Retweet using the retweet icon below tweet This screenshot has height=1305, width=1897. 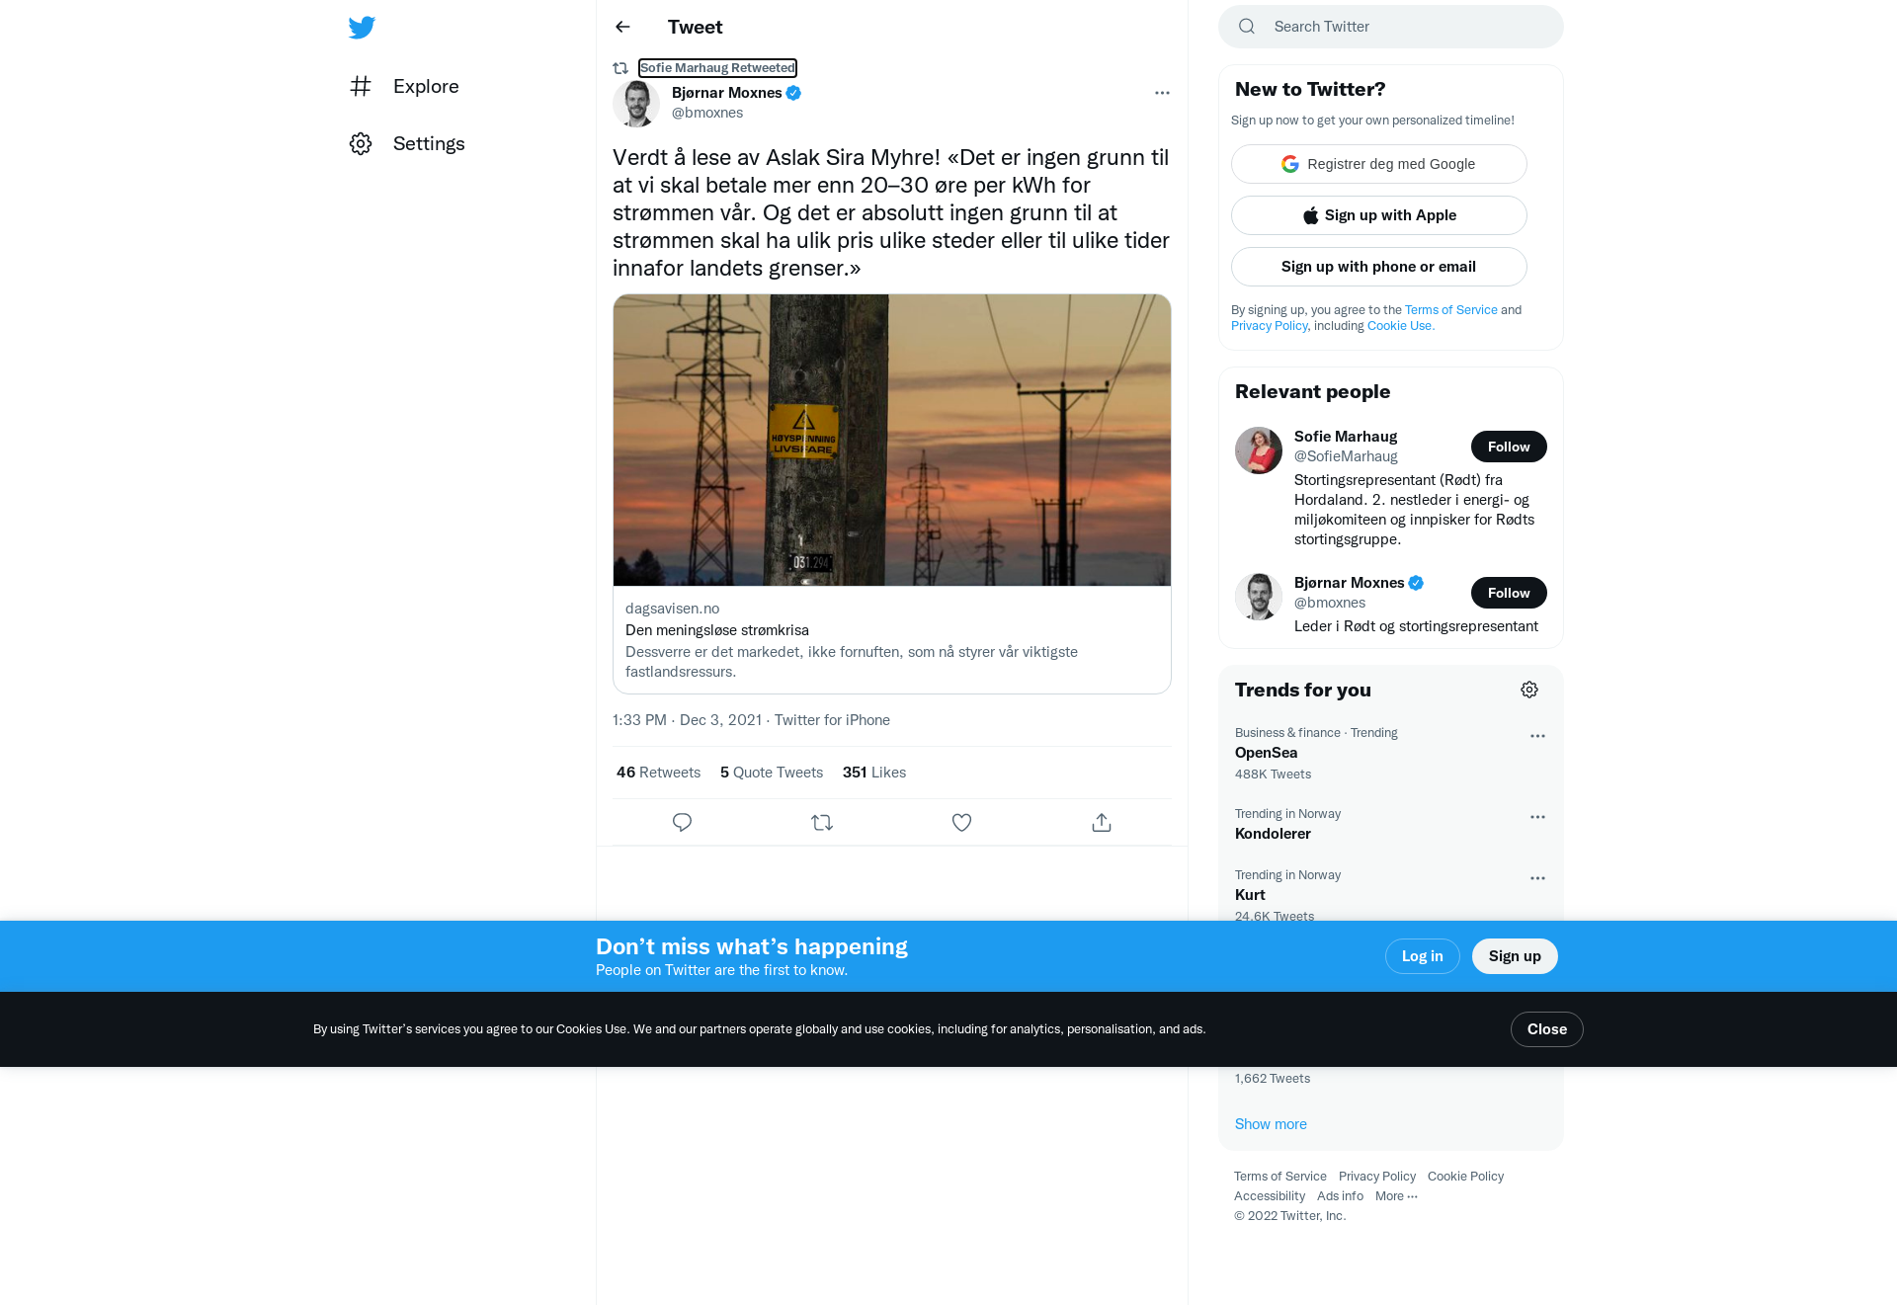(x=822, y=822)
